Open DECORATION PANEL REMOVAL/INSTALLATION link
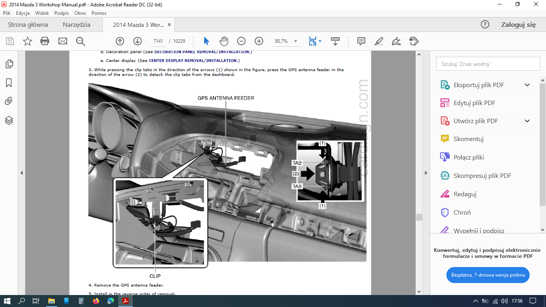Image resolution: width=546 pixels, height=307 pixels. tap(201, 52)
